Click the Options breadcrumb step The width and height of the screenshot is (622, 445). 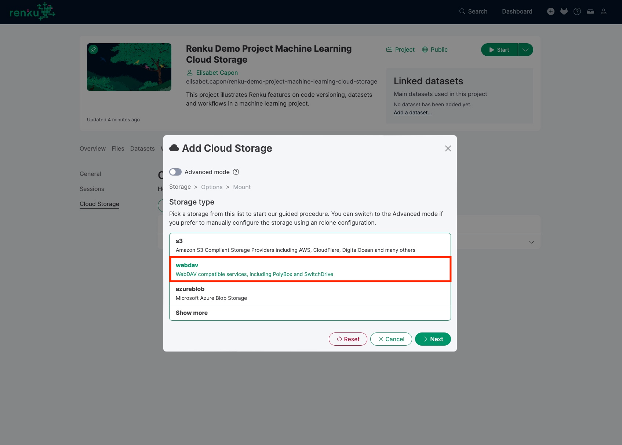click(x=212, y=187)
